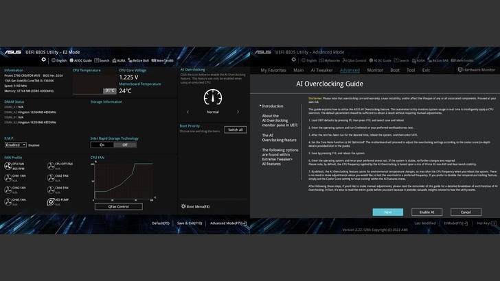The image size is (500, 281).
Task: Click the CPU fan curve graph
Action: click(124, 181)
